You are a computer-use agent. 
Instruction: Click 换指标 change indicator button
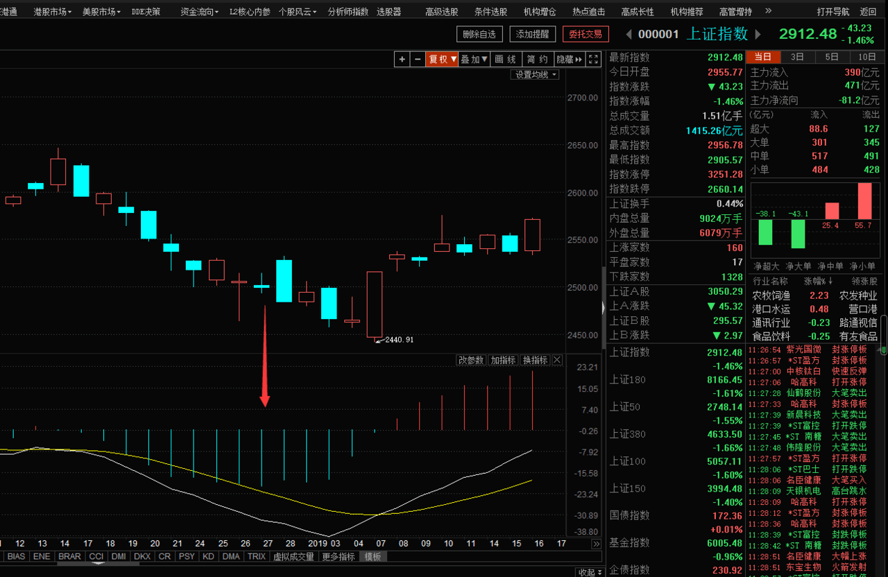(x=535, y=360)
